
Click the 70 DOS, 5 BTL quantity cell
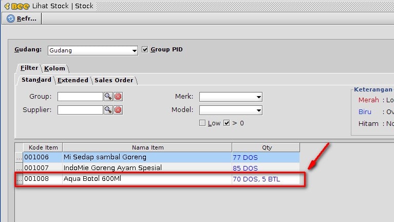(266, 179)
